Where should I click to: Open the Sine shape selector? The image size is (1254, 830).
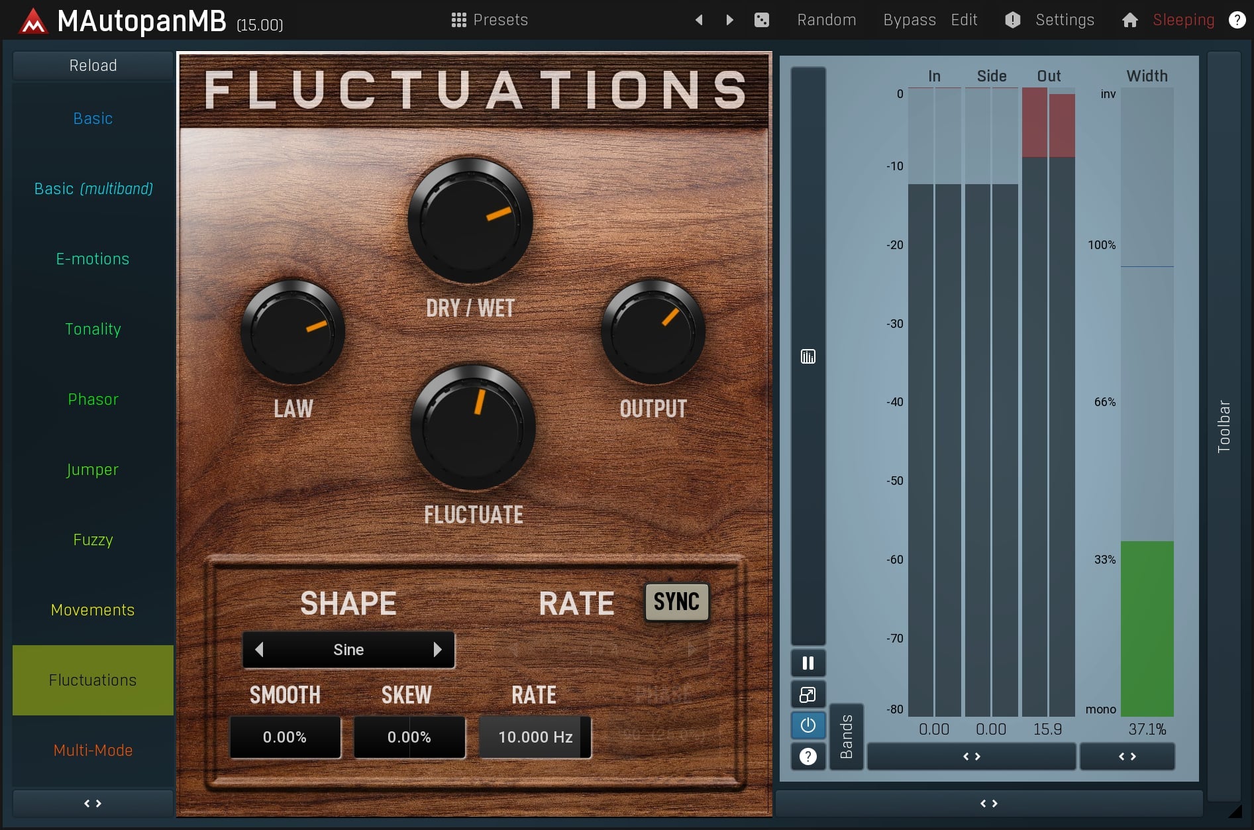(x=348, y=650)
